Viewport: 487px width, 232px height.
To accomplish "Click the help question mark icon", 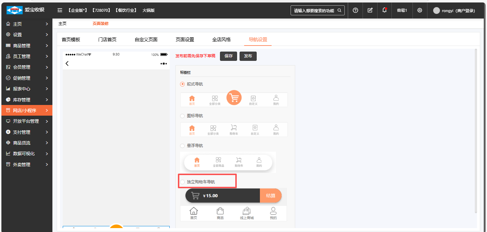I will point(355,10).
